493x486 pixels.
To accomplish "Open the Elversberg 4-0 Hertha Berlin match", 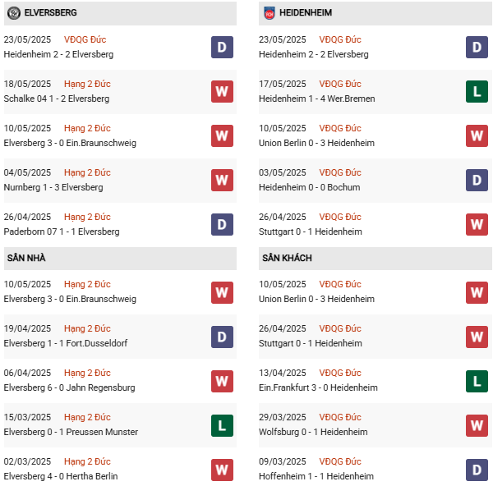I will coord(61,476).
